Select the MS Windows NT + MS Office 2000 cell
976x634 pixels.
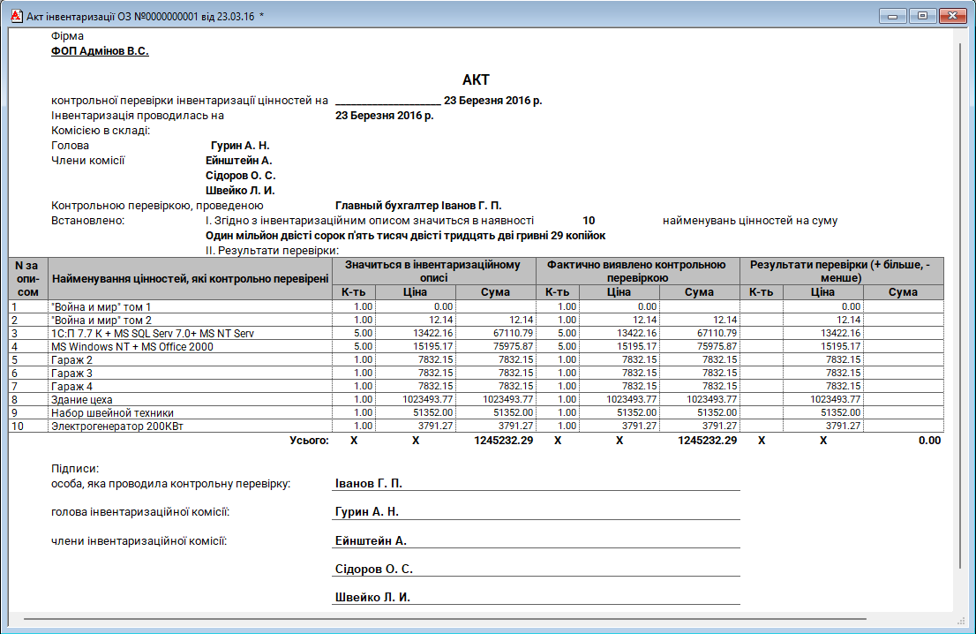132,347
